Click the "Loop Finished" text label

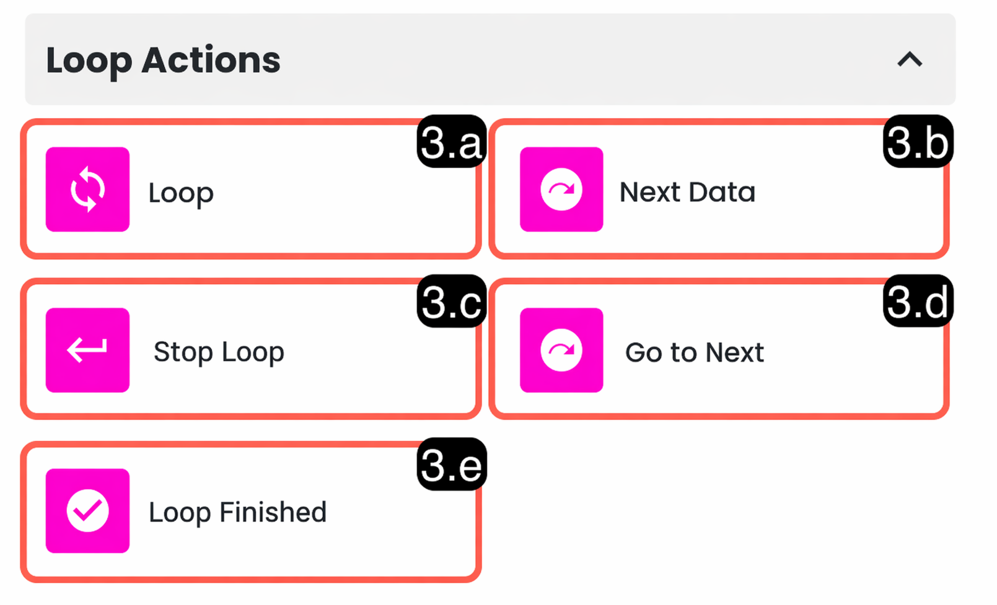click(237, 513)
